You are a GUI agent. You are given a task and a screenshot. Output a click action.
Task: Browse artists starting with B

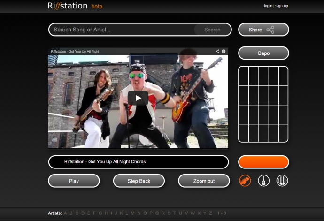[x=71, y=213]
